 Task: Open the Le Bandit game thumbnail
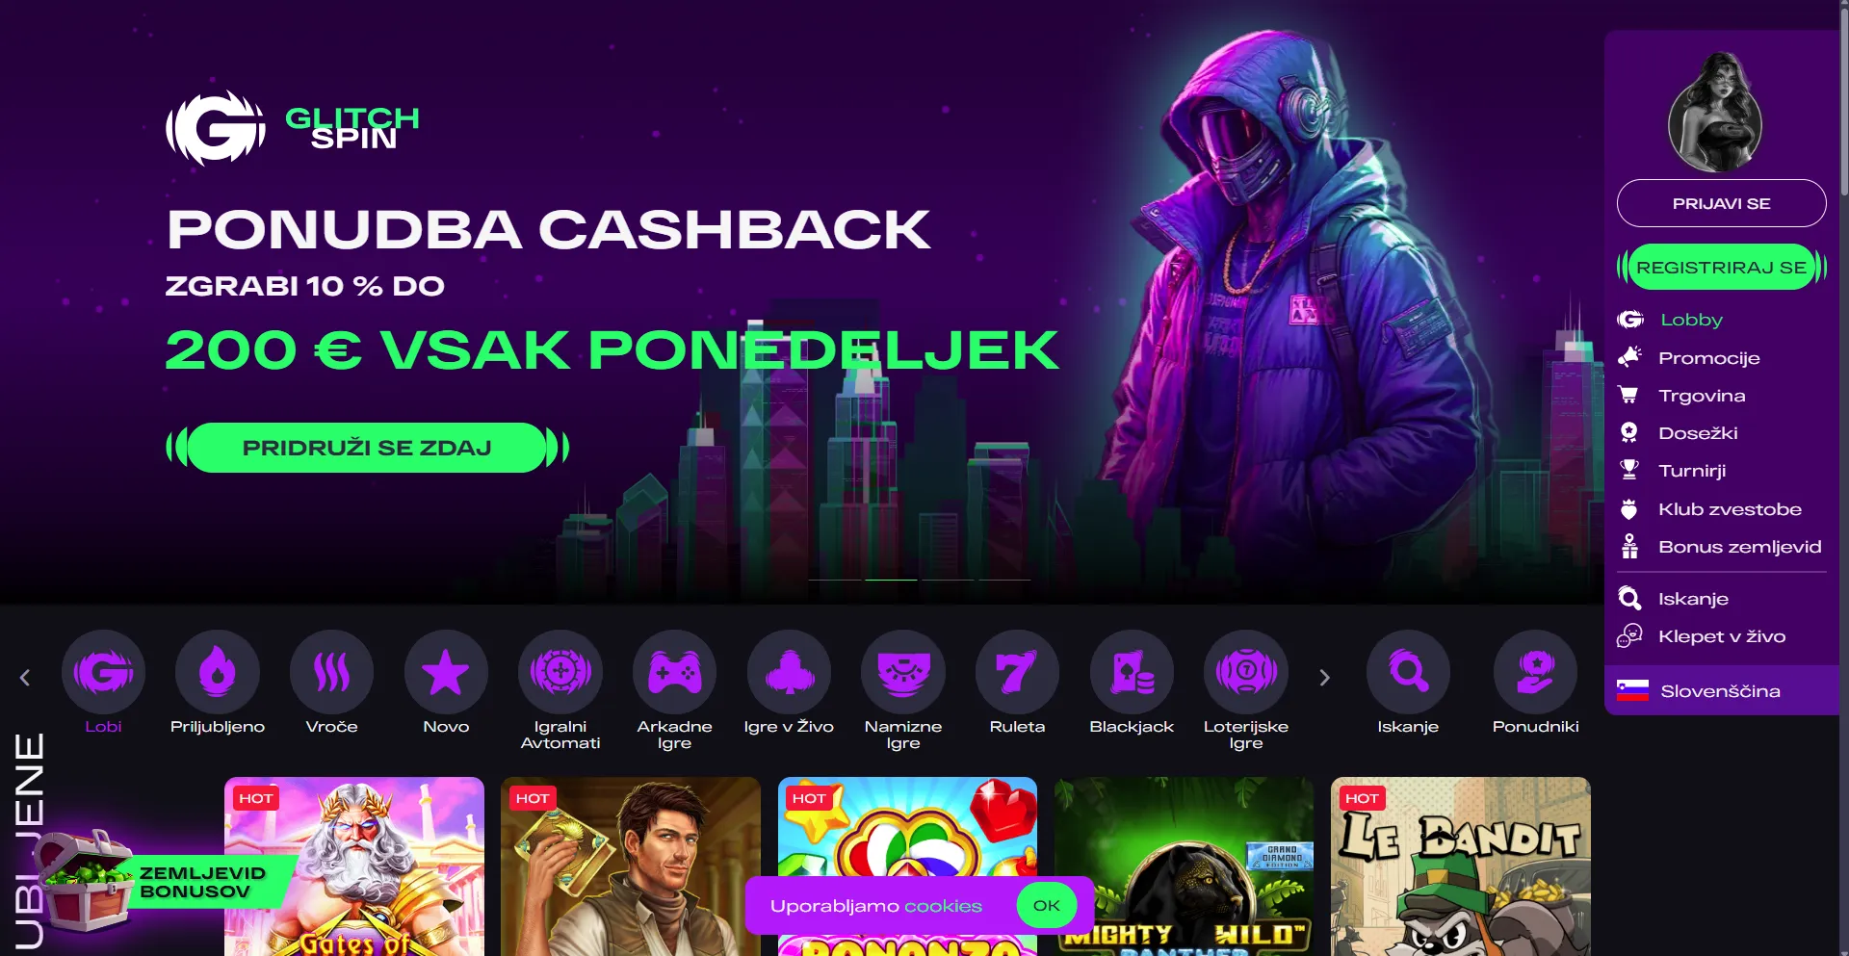(1461, 866)
